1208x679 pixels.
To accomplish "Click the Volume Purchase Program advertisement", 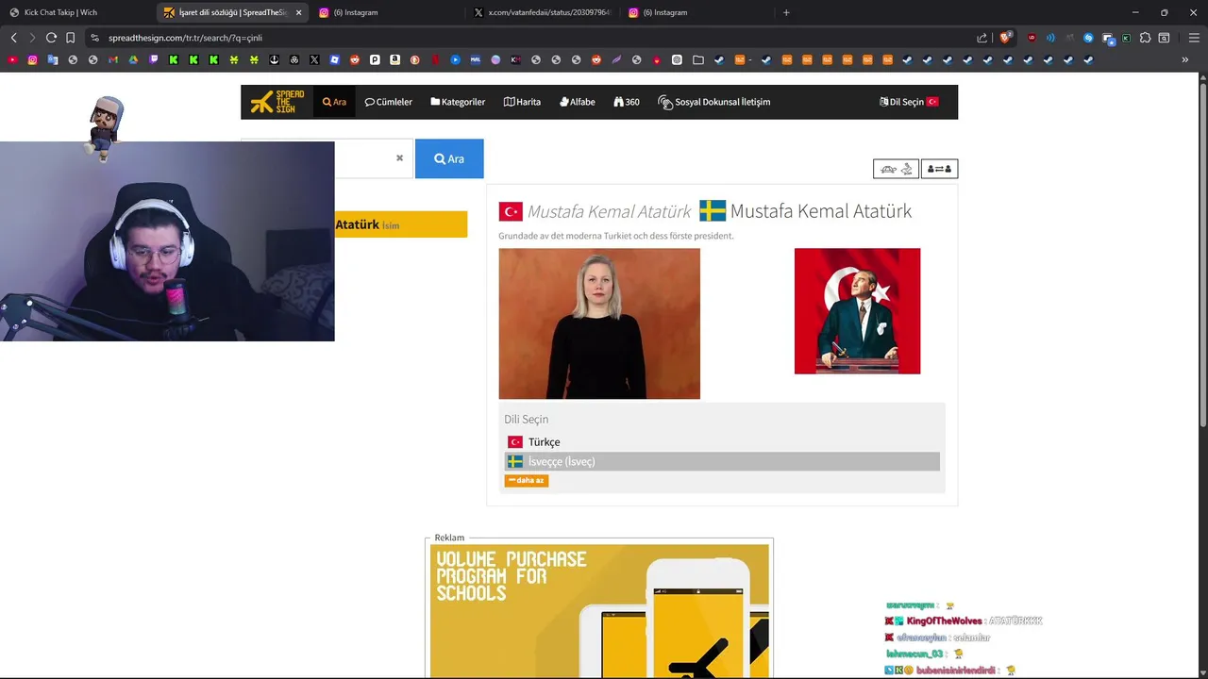I will tap(599, 610).
